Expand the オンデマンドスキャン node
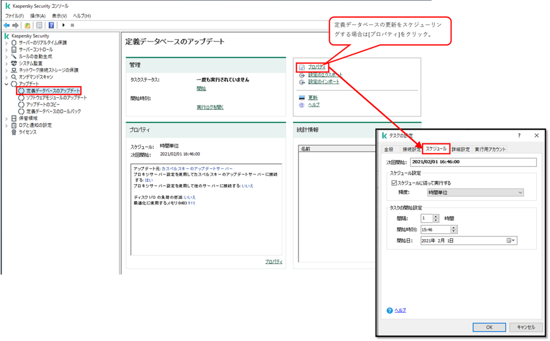 tap(6, 77)
